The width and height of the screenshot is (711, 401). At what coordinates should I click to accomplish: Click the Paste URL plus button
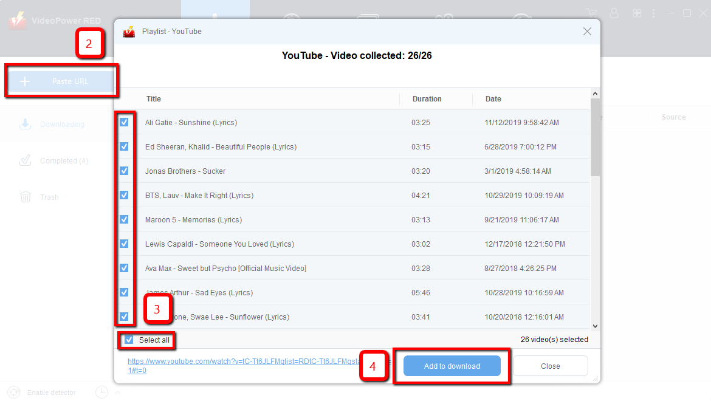click(x=61, y=81)
